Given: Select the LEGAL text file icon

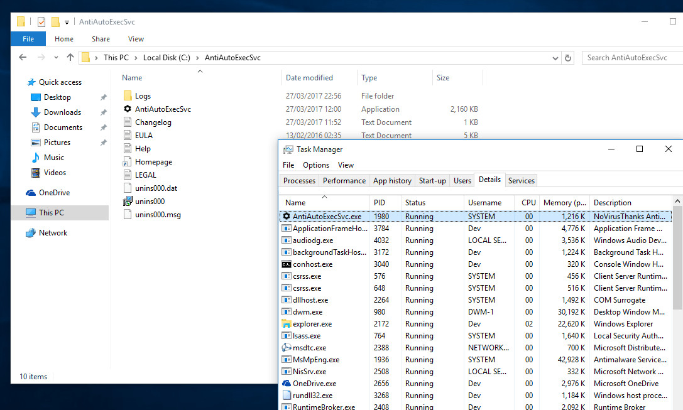Looking at the screenshot, I should click(128, 175).
